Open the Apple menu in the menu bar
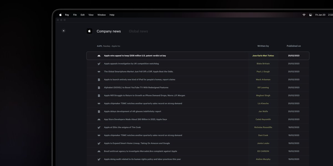The width and height of the screenshot is (333, 166). click(x=60, y=15)
